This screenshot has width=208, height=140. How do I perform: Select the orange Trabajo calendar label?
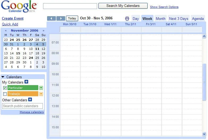pyautogui.click(x=23, y=94)
